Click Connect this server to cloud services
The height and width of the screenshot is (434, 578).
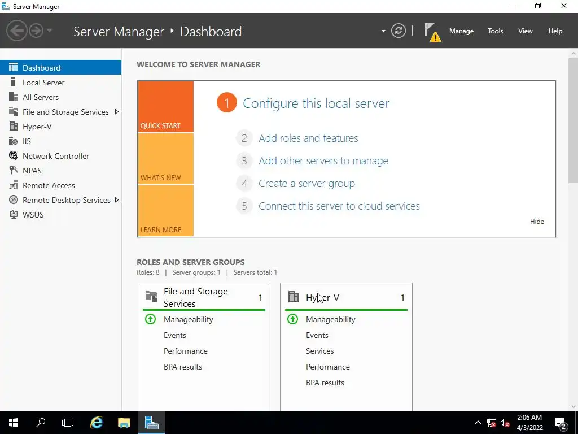(x=339, y=206)
